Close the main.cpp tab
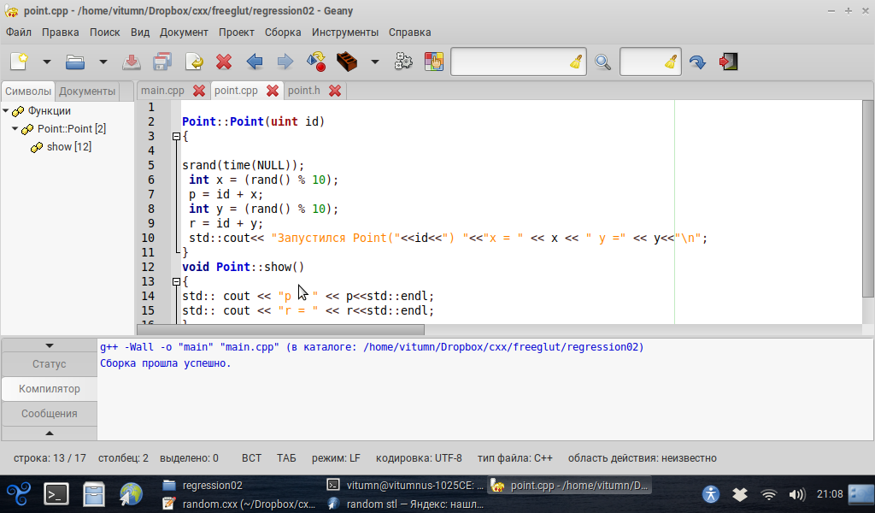Screen dimensions: 875x513 pos(199,91)
